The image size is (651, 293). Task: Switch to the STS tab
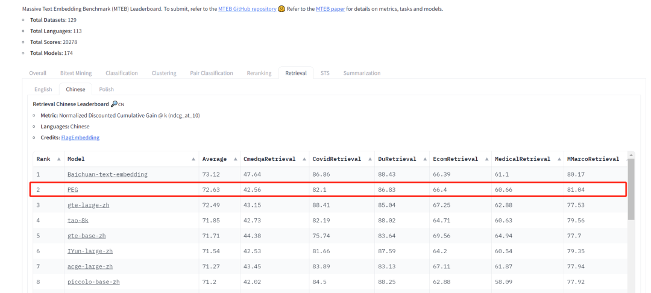pyautogui.click(x=325, y=73)
